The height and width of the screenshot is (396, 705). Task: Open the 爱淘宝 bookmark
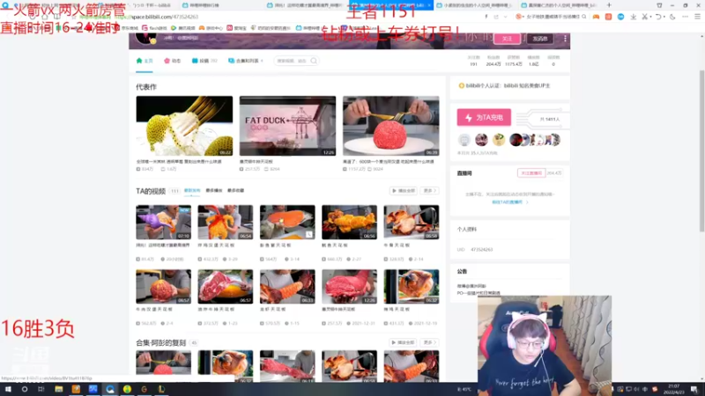click(237, 28)
